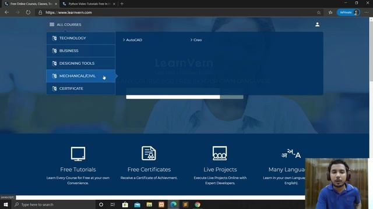Open Task View on the taskbar
Screen dimensions: 373x209
point(112,204)
